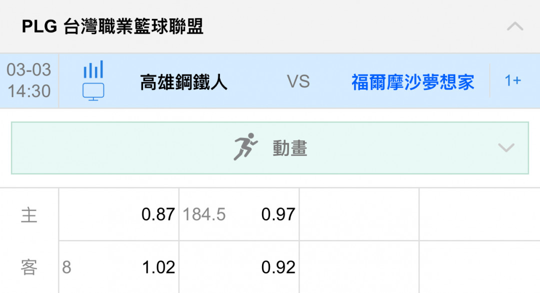This screenshot has height=293, width=540.
Task: Choose over odds 0.97 for 184.5
Action: click(278, 214)
